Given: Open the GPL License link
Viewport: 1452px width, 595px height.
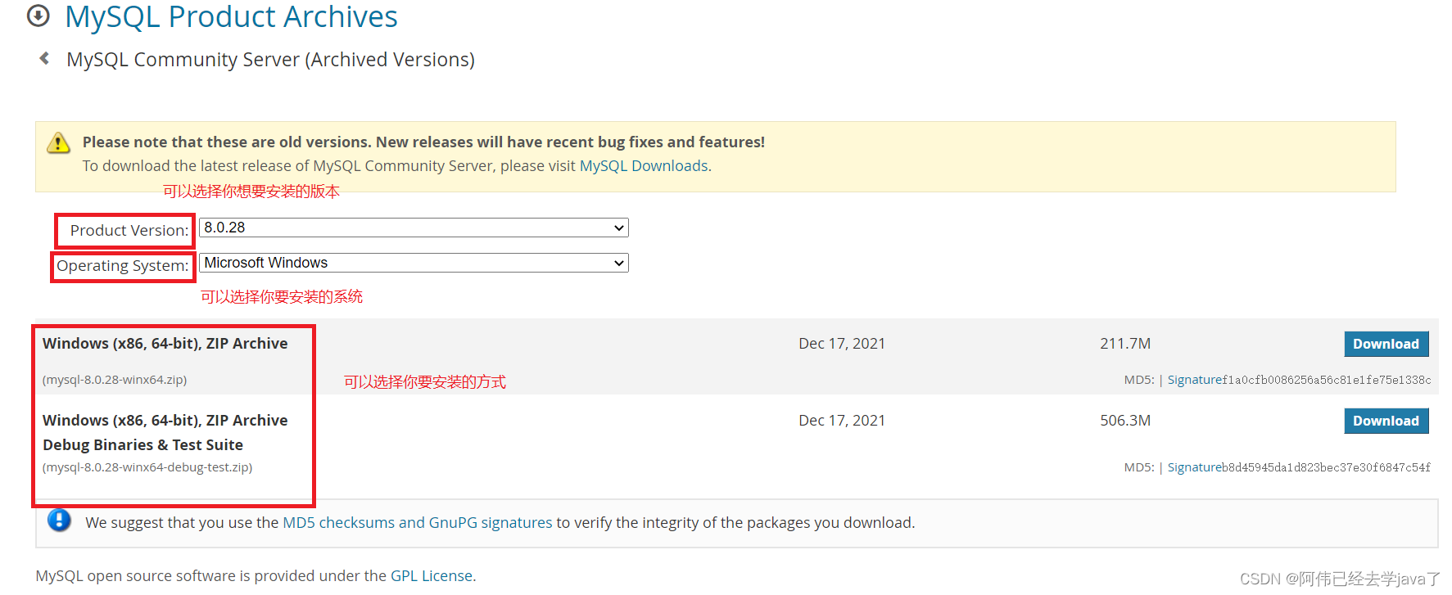Looking at the screenshot, I should (x=432, y=576).
